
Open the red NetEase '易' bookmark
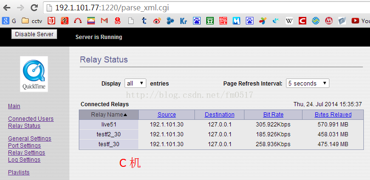click(117, 21)
